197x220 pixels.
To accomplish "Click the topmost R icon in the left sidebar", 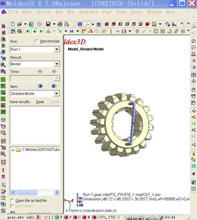I will tap(3, 26).
